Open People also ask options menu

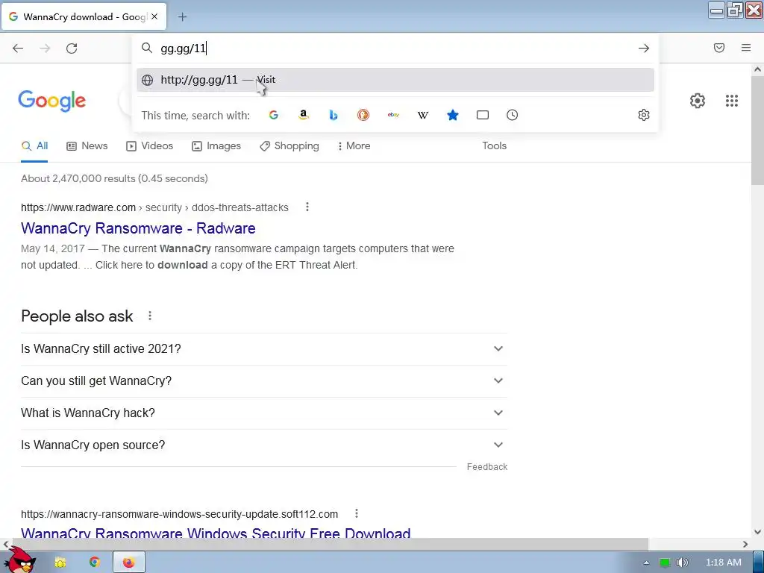coord(150,316)
